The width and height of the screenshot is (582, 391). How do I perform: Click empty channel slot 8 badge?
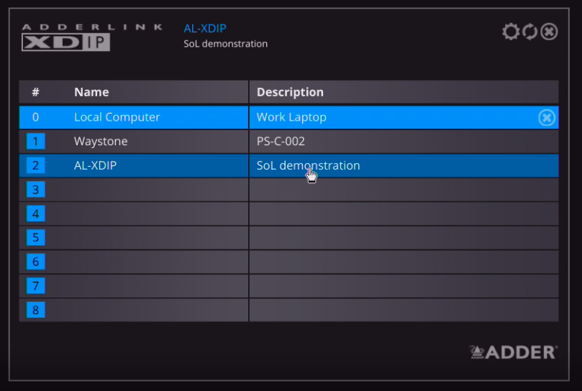[x=35, y=310]
